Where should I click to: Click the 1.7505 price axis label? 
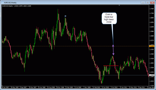(152, 9)
